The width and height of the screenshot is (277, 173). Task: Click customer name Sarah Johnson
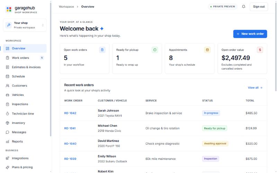(108, 111)
